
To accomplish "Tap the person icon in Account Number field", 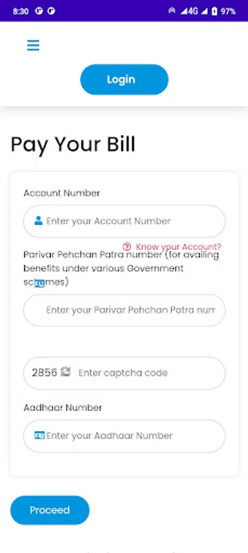I will [x=39, y=221].
